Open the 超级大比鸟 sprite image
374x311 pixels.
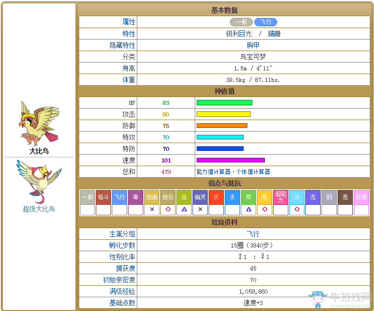(x=39, y=182)
